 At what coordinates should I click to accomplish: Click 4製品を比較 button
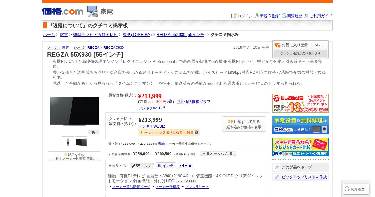[x=74, y=156]
